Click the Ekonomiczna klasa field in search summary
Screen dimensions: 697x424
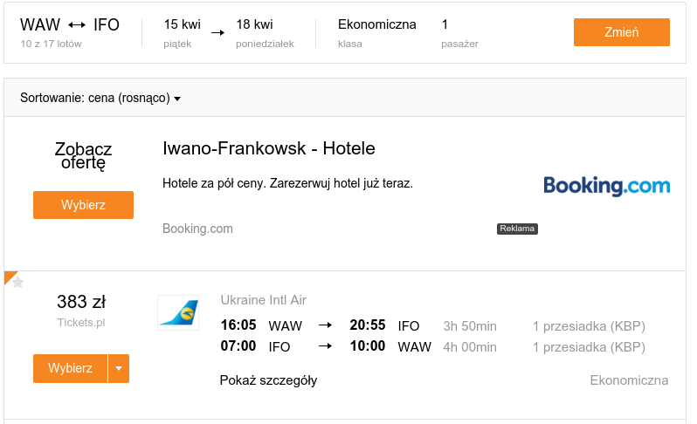click(x=377, y=33)
